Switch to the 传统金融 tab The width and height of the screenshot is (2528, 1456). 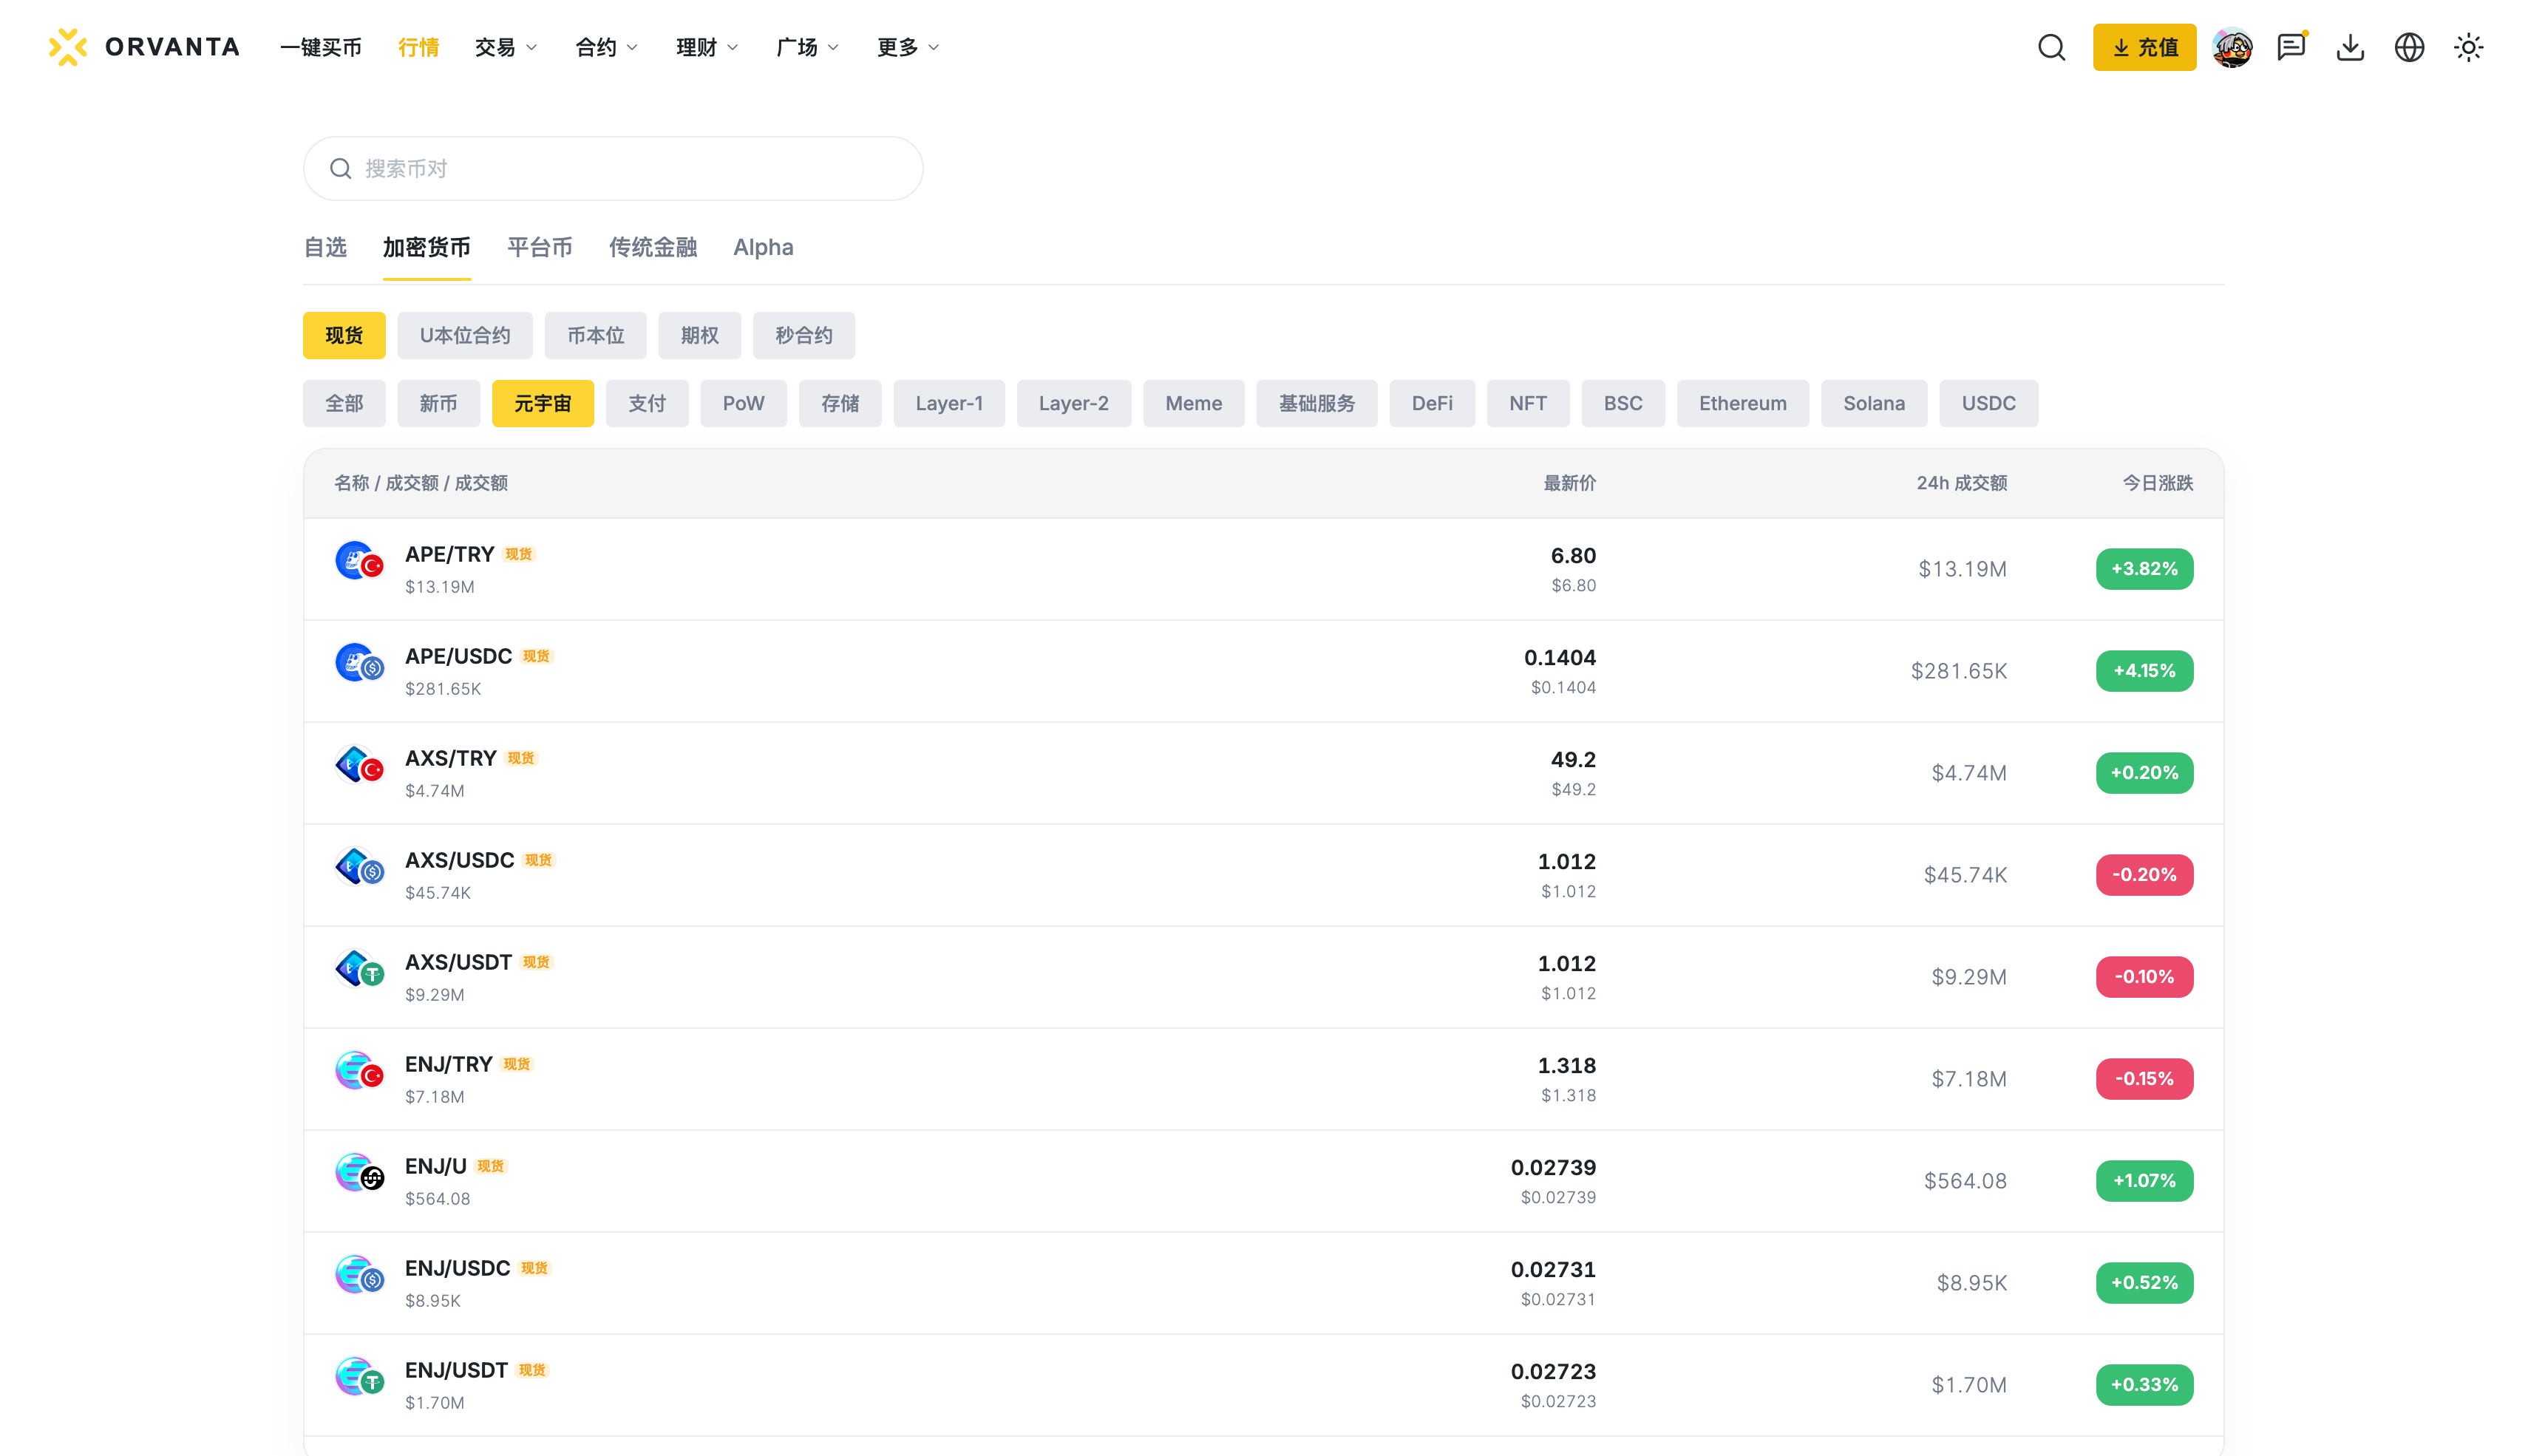pyautogui.click(x=653, y=247)
